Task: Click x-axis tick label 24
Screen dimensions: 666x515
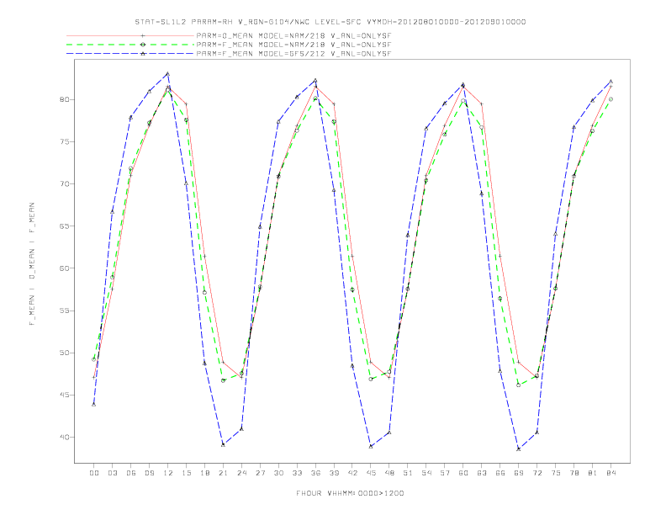Action: pyautogui.click(x=241, y=473)
